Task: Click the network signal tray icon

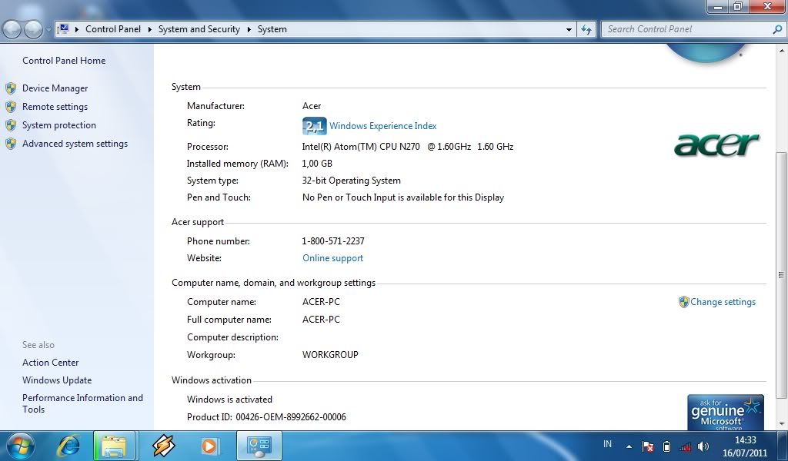Action: pyautogui.click(x=684, y=446)
